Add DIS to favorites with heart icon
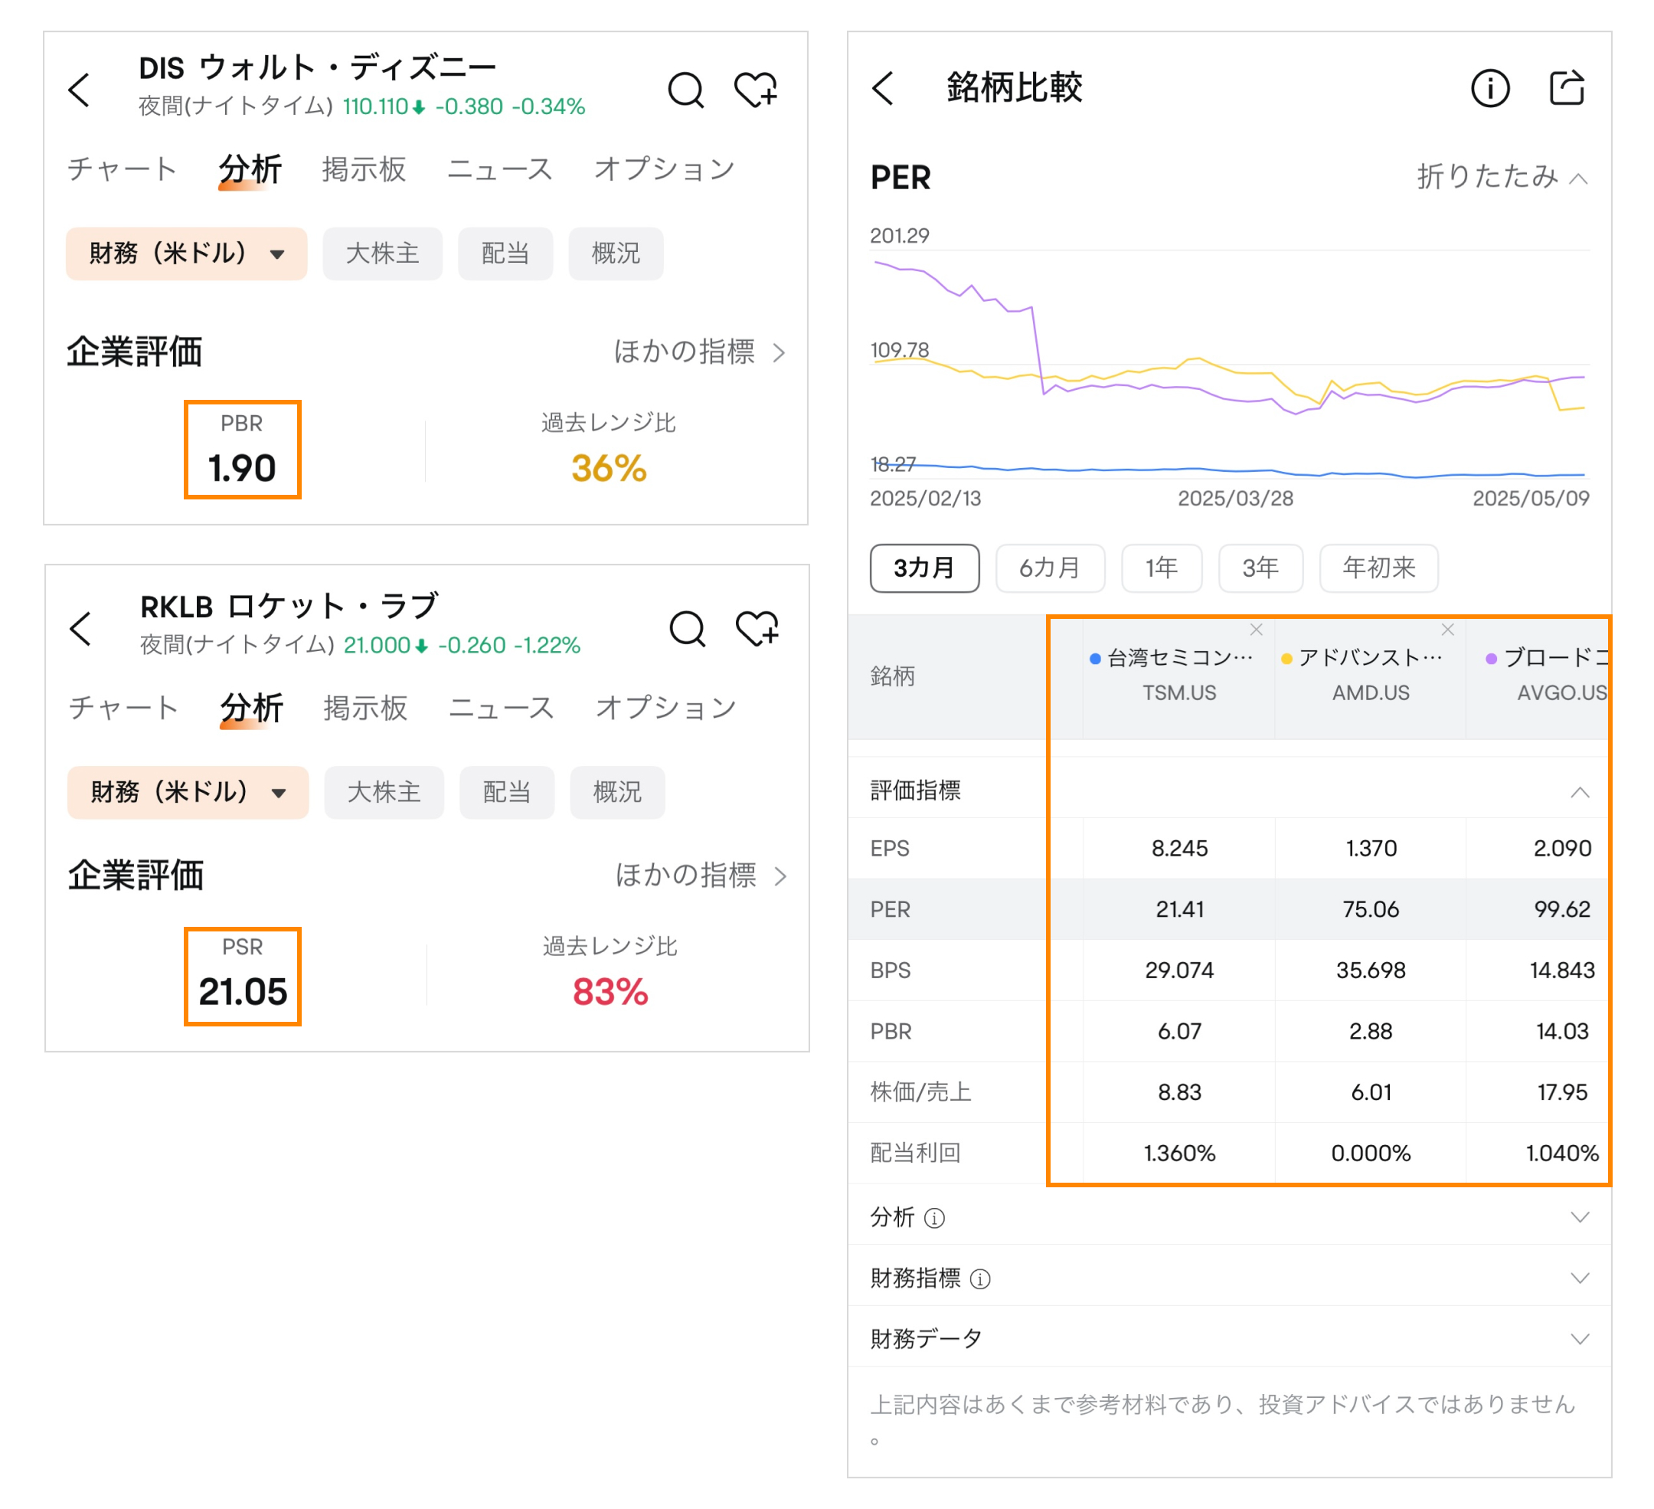Screen dimensions: 1654x1509 point(755,90)
